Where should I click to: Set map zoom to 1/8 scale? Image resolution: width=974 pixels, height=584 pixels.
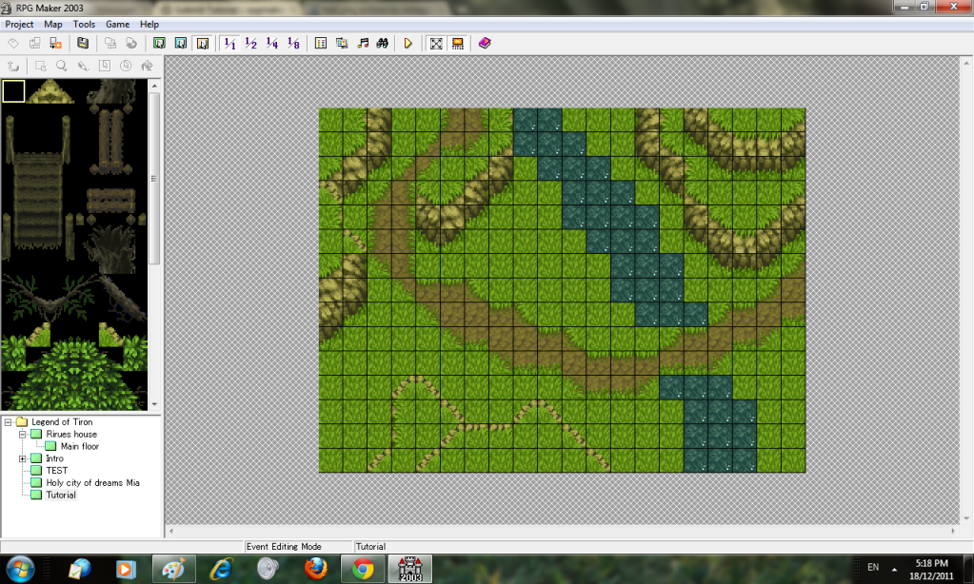(x=293, y=44)
